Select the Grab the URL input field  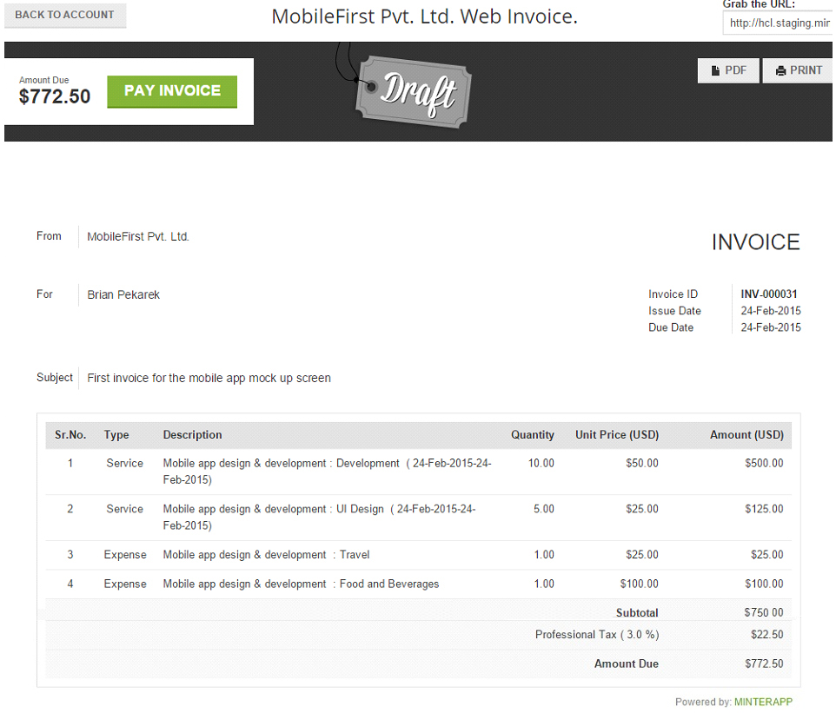tap(778, 23)
